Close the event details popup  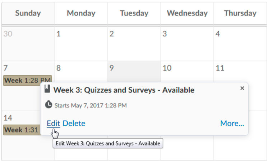[242, 88]
